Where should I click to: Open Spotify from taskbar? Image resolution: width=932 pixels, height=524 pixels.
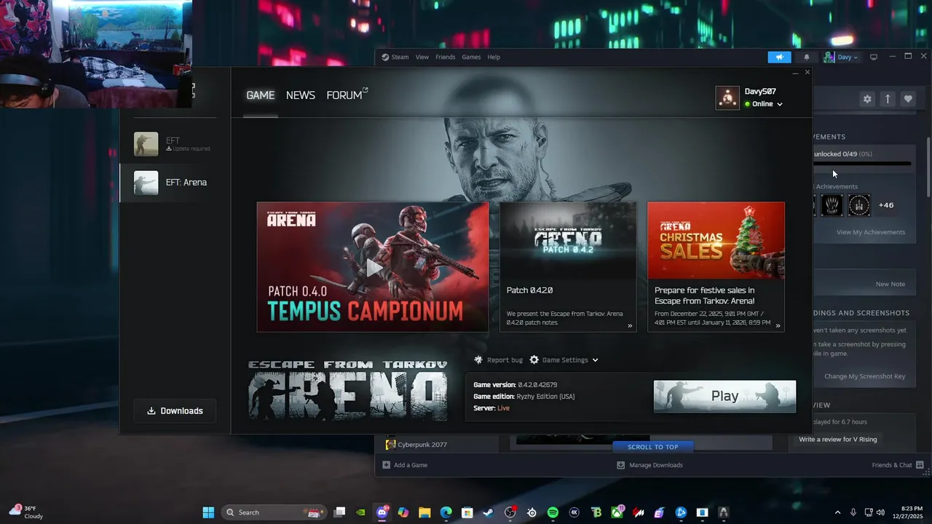coord(553,512)
